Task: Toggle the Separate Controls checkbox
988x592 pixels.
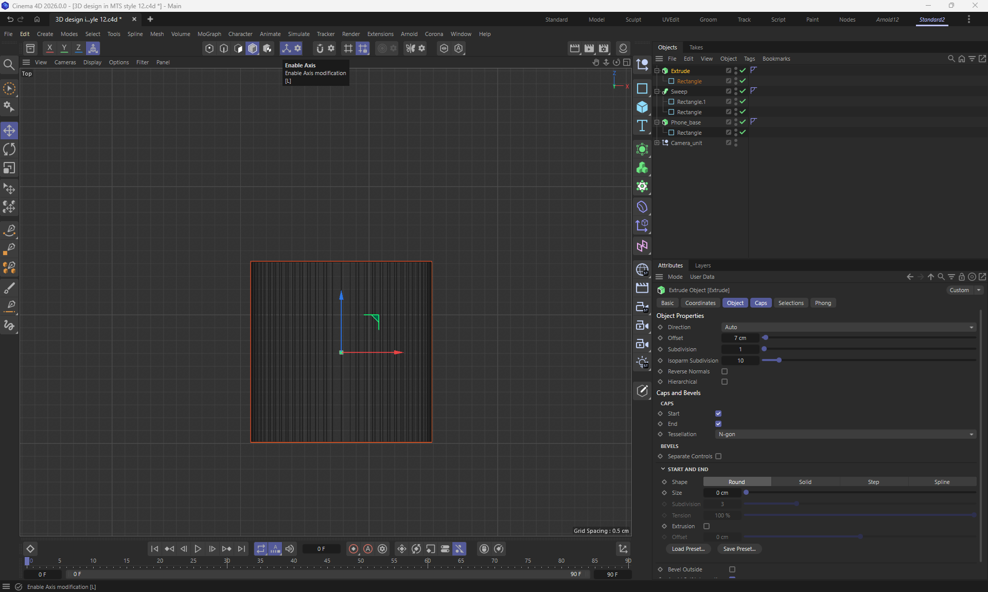Action: [718, 456]
